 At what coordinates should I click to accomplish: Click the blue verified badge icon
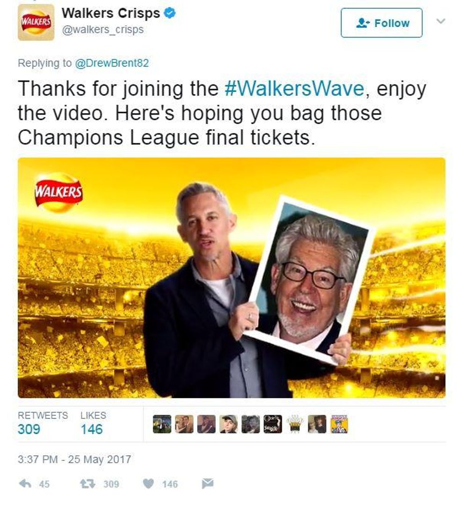click(x=170, y=14)
